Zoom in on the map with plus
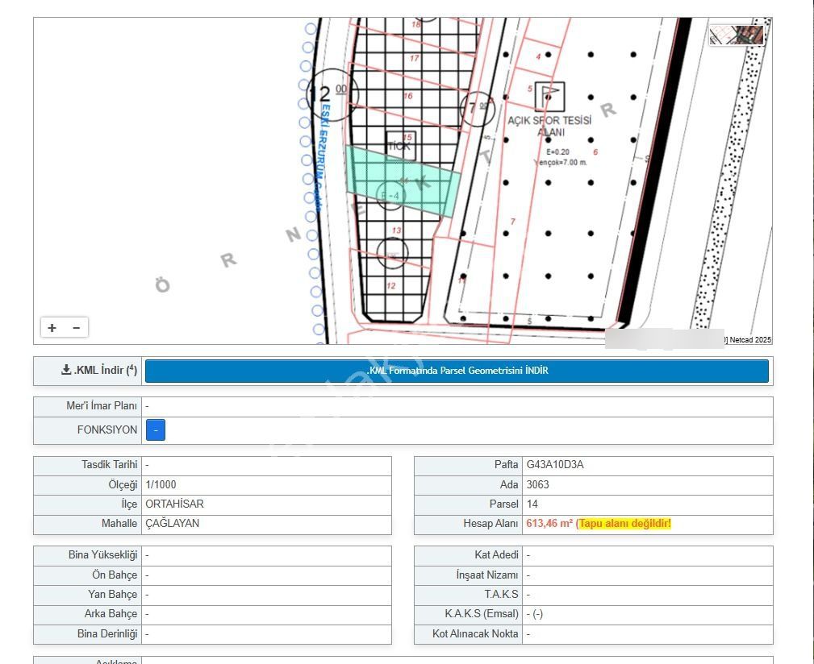The image size is (814, 664). click(x=52, y=328)
